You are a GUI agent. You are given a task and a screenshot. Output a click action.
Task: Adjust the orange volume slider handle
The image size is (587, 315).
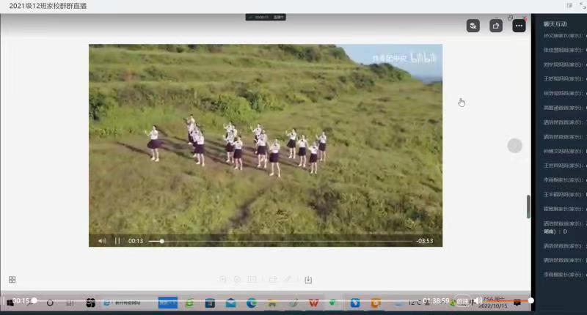tap(531, 300)
